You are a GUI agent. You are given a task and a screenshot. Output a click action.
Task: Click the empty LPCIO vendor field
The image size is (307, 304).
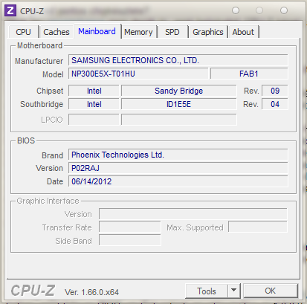[94, 120]
